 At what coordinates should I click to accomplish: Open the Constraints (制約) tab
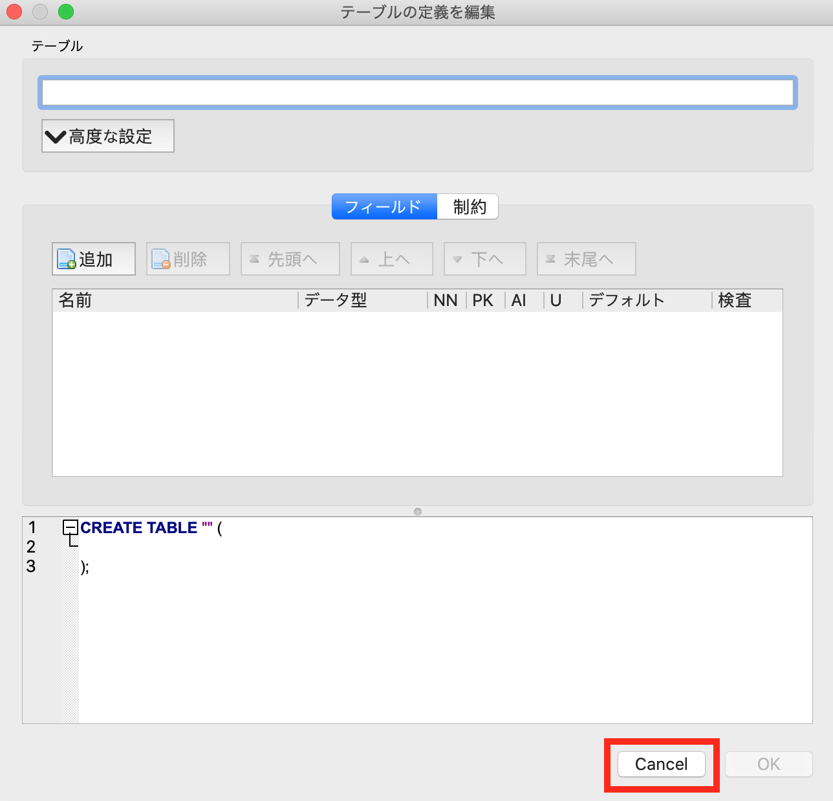(468, 207)
